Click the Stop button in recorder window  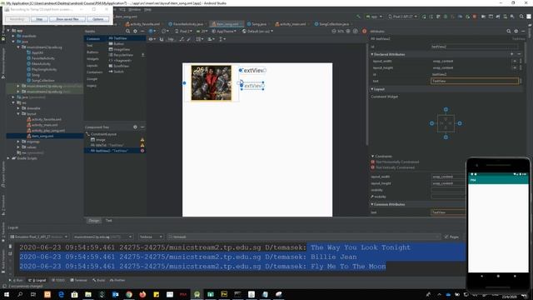pyautogui.click(x=39, y=19)
